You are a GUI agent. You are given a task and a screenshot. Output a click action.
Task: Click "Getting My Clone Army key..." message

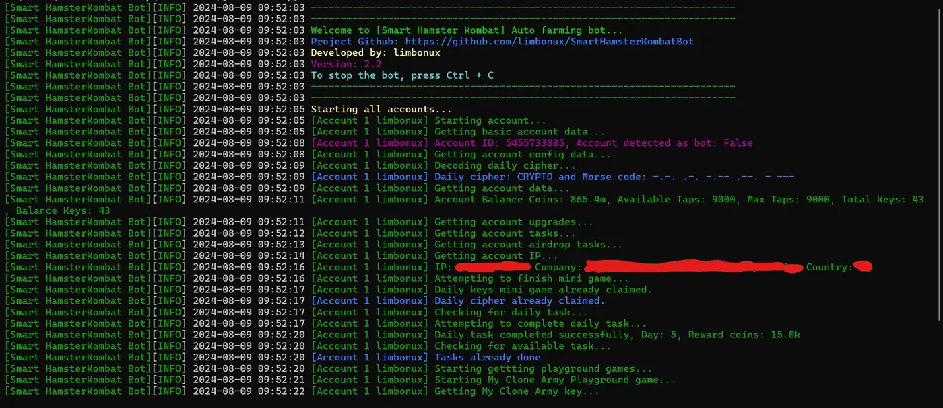(517, 391)
